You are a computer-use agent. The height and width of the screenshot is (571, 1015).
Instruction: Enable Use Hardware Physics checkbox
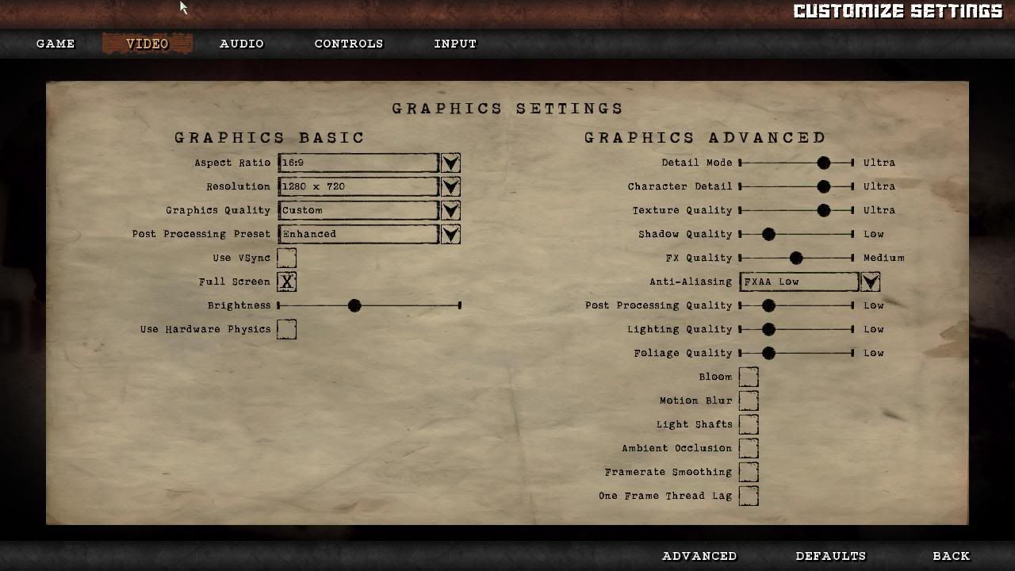click(286, 329)
